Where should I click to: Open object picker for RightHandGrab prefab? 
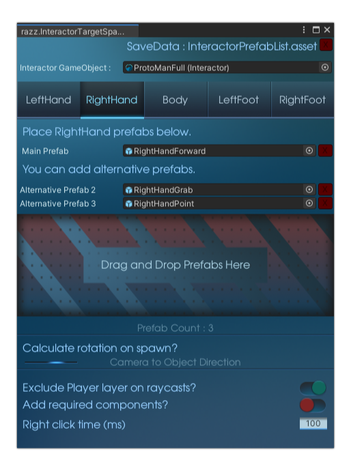(309, 190)
